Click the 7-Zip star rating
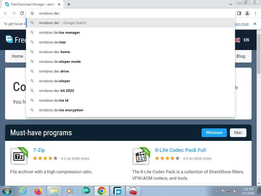Screen dimensions: 261x196 (x=45, y=158)
